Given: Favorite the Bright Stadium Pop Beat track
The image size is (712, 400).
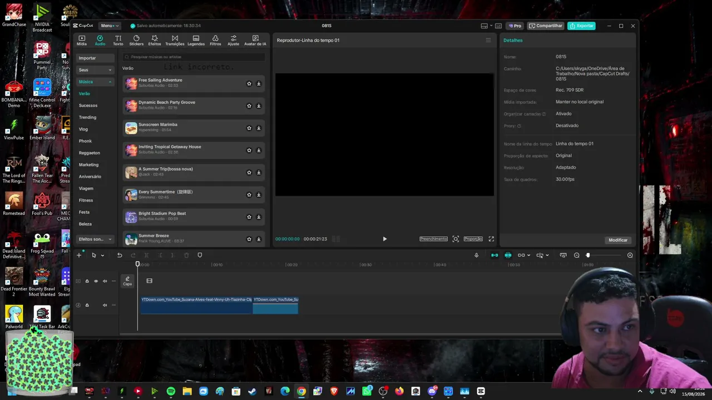Looking at the screenshot, I should pos(249,217).
